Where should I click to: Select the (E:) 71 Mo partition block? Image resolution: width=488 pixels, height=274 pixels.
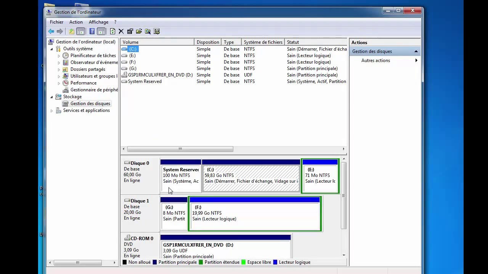320,176
